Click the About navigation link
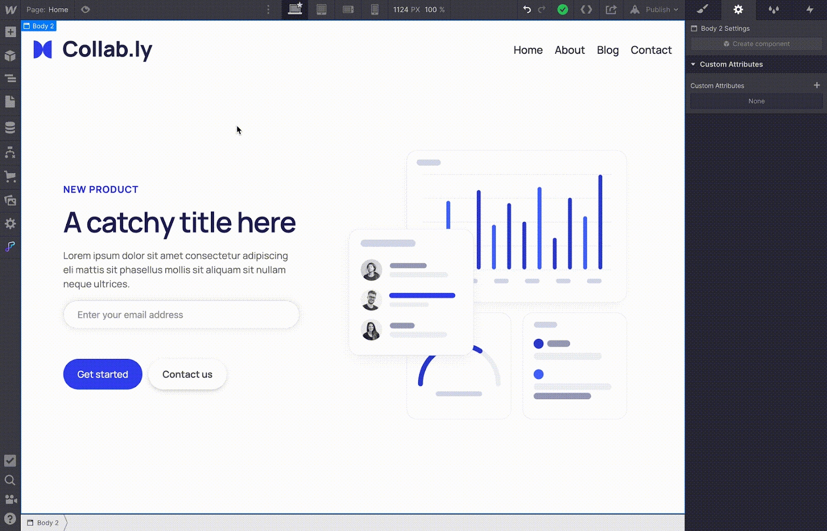This screenshot has width=827, height=531. [570, 50]
